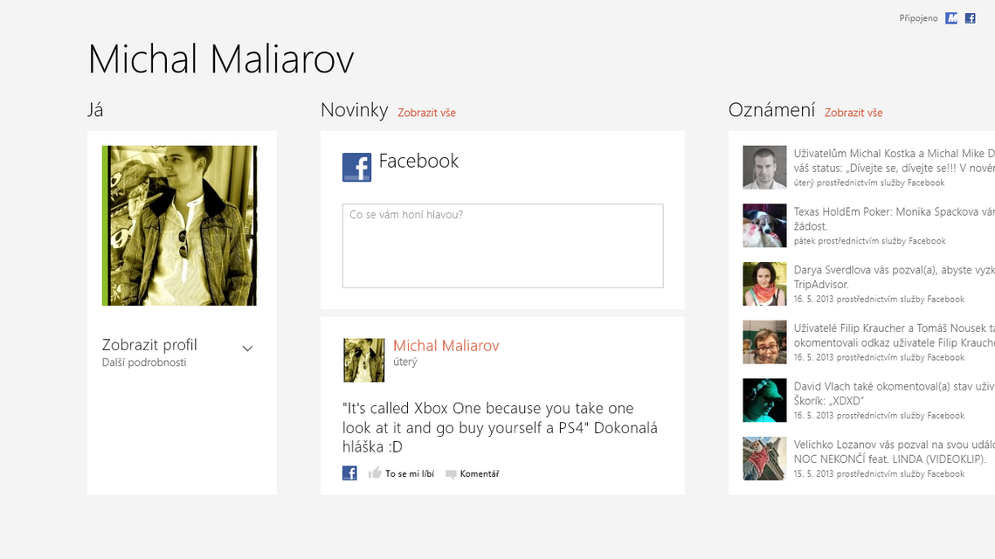Click the Microsoft account icon beside Připojeno

coord(951,18)
